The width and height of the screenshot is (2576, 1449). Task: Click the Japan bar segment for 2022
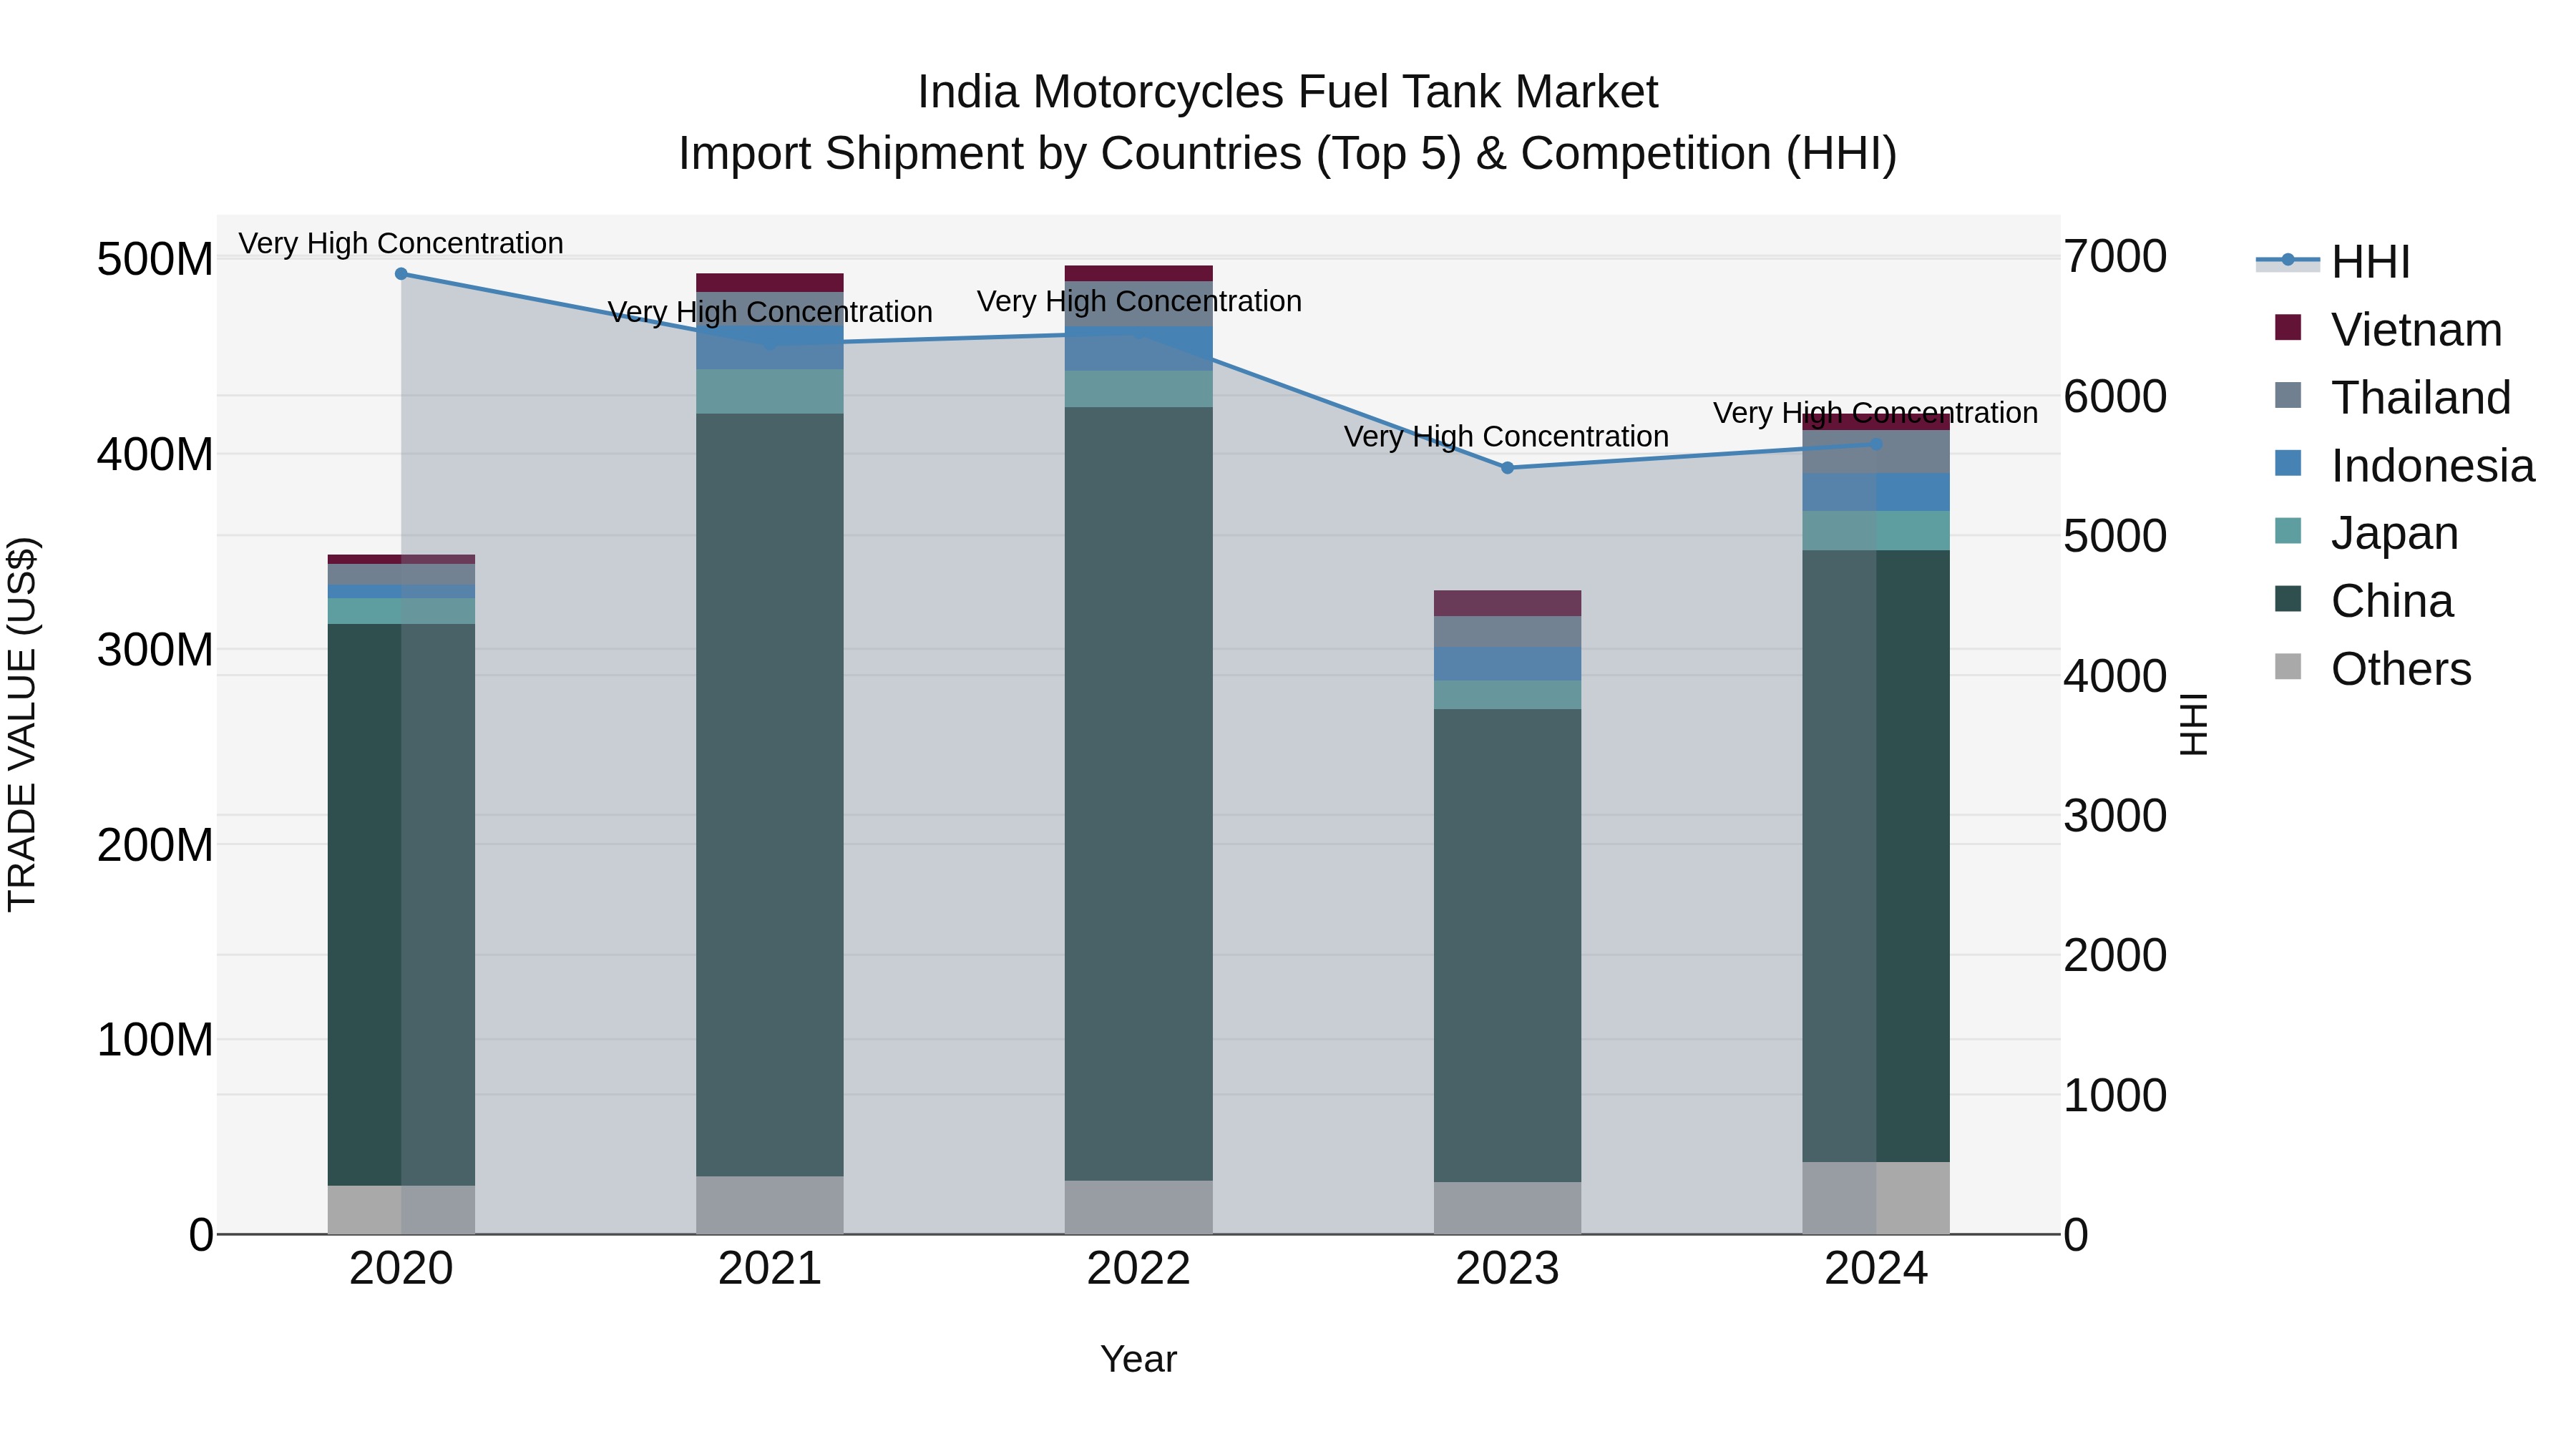pyautogui.click(x=1139, y=389)
